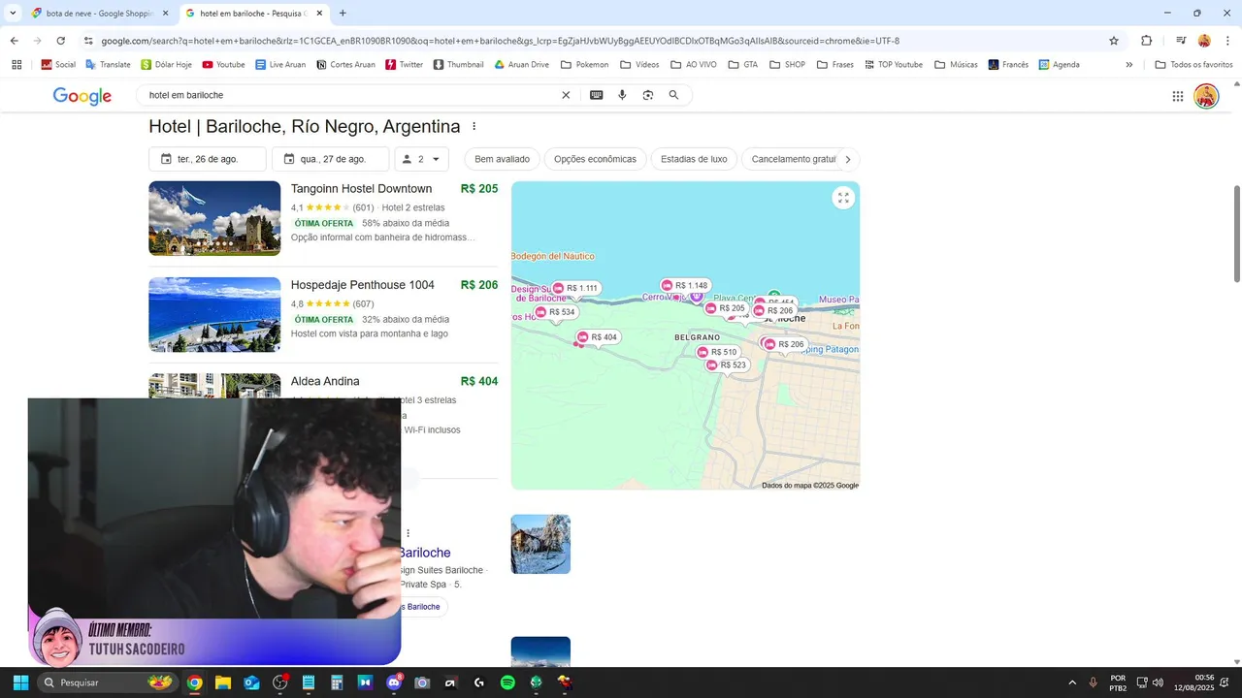Open the snowy cabin thumbnail image
Screen dimensions: 1242x698
point(540,544)
